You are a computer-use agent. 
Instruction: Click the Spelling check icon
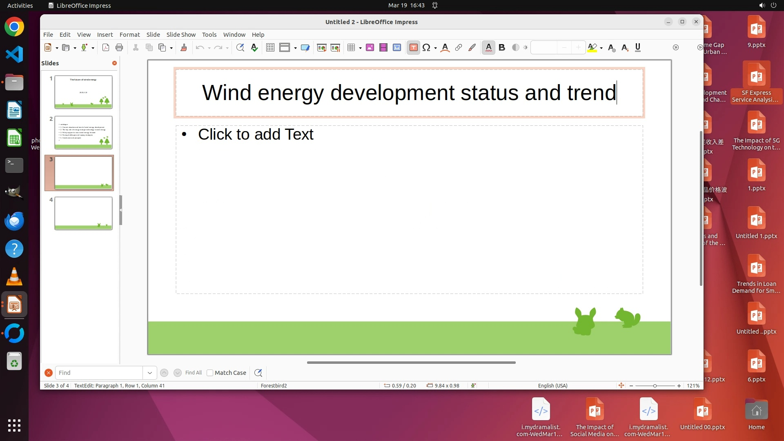pos(254,48)
